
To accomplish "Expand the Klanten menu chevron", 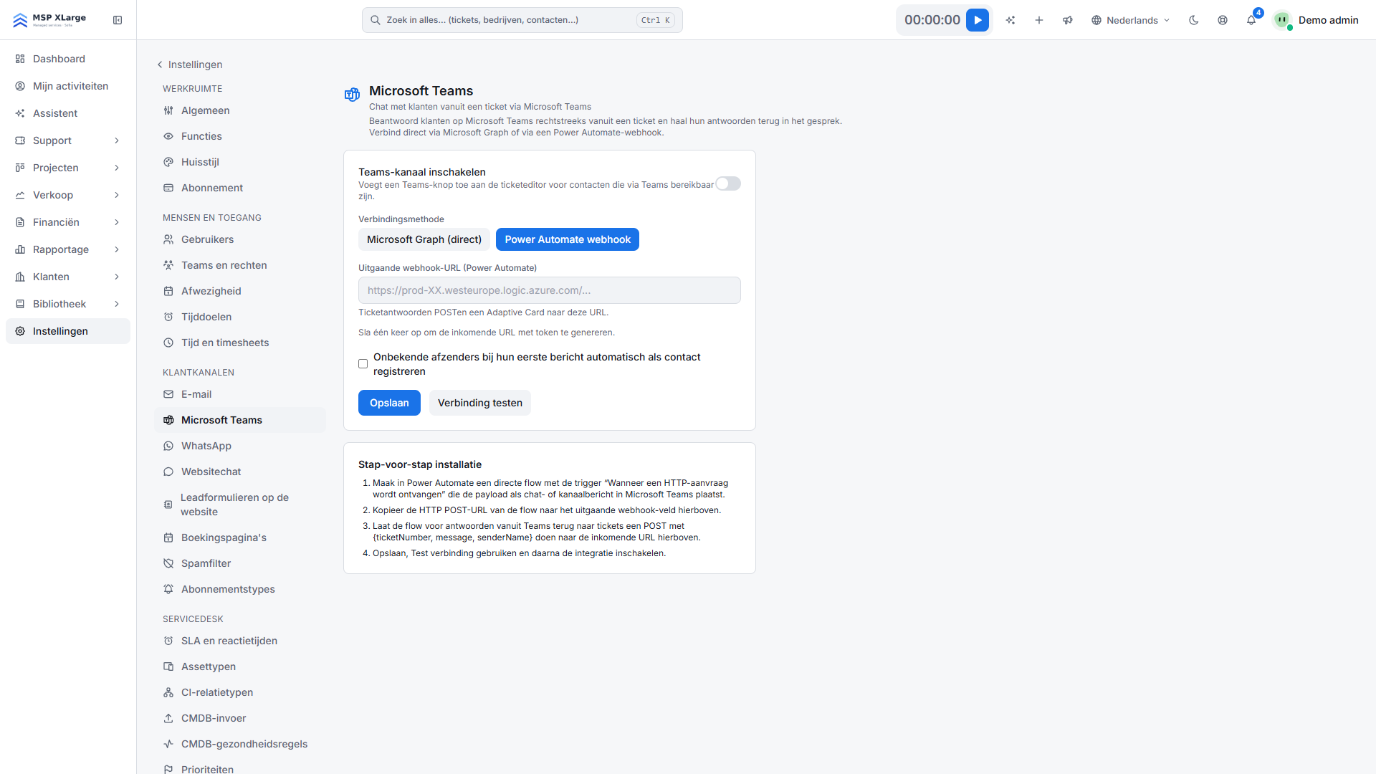I will click(x=117, y=277).
